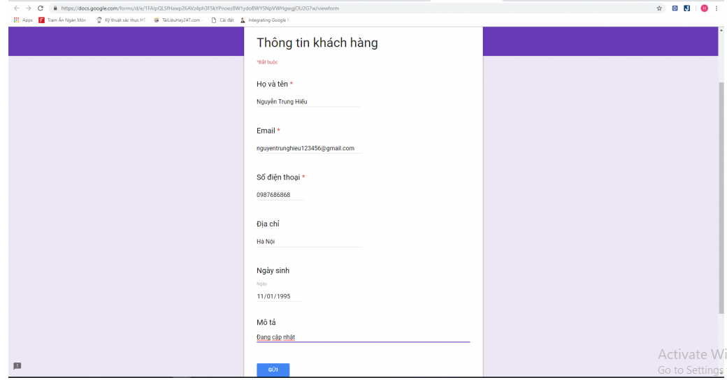Bookmark this page with the star icon
The height and width of the screenshot is (380, 727).
(x=659, y=8)
